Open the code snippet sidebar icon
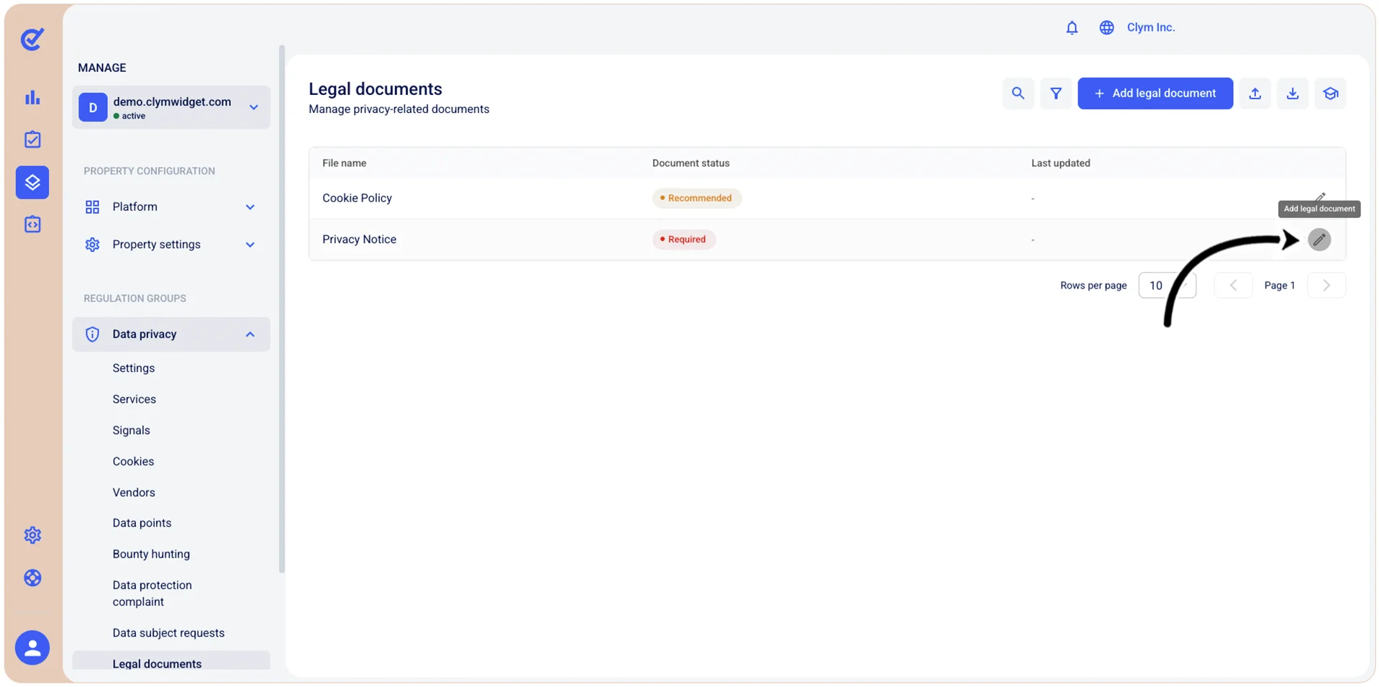1379x687 pixels. pos(32,224)
